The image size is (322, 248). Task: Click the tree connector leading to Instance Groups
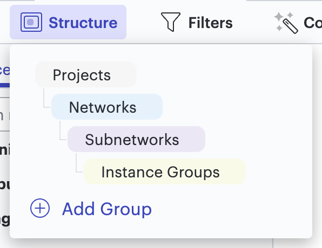coord(79,163)
